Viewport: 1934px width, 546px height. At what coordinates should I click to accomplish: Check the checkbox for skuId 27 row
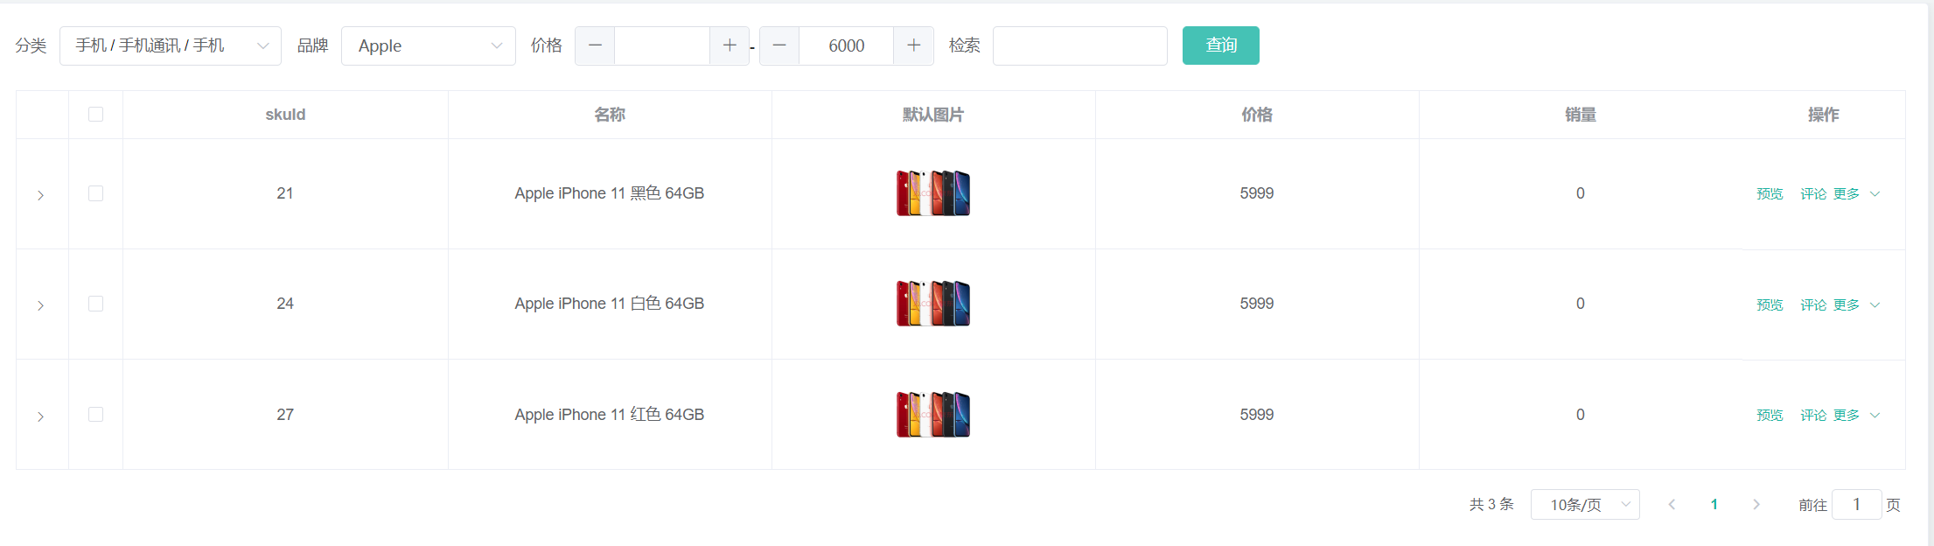point(96,414)
